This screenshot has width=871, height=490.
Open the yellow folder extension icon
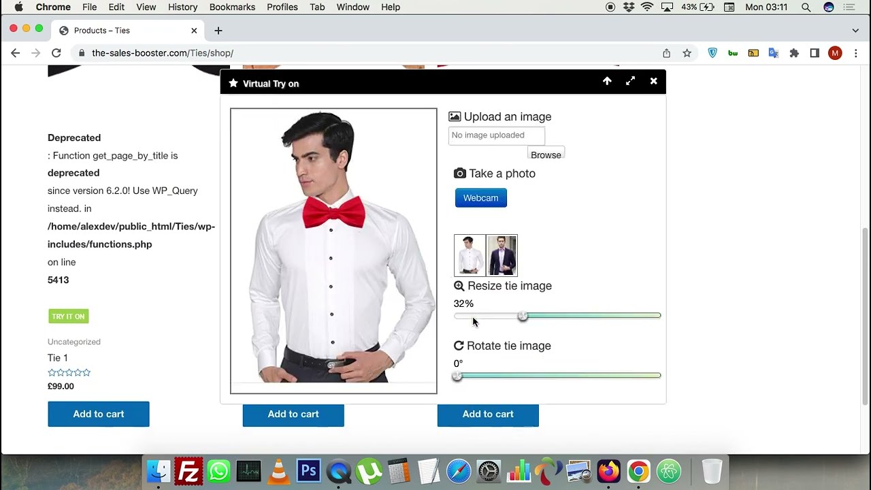coord(753,53)
